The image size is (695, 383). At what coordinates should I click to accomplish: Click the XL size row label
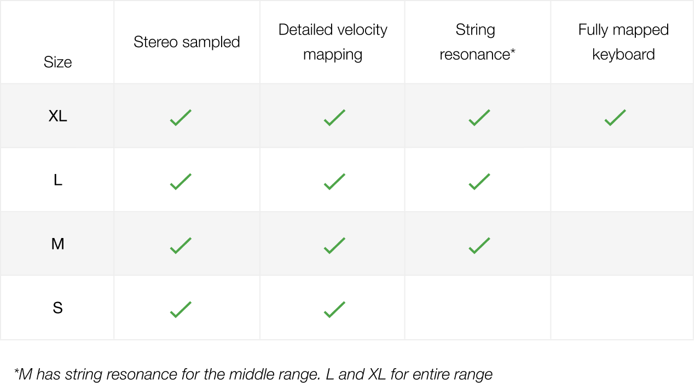click(57, 116)
